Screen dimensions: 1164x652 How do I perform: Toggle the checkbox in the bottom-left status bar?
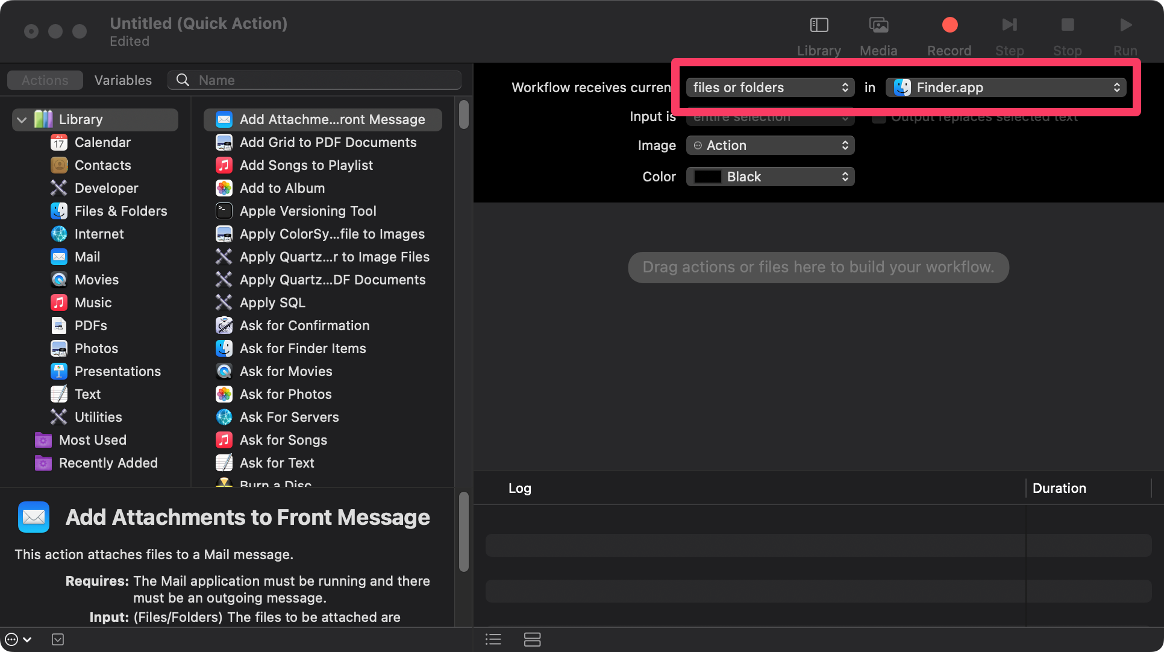(x=58, y=639)
